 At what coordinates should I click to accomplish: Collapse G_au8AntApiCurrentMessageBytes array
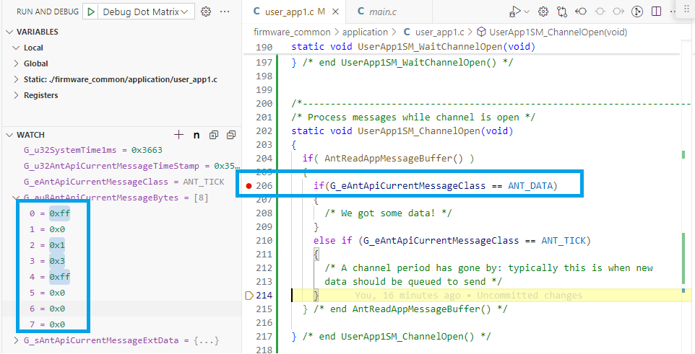(x=17, y=198)
